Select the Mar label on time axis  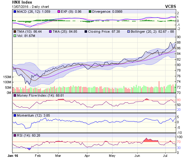click(59, 156)
